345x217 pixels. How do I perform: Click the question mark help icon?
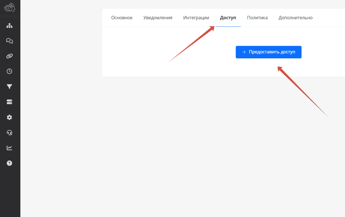tap(9, 163)
